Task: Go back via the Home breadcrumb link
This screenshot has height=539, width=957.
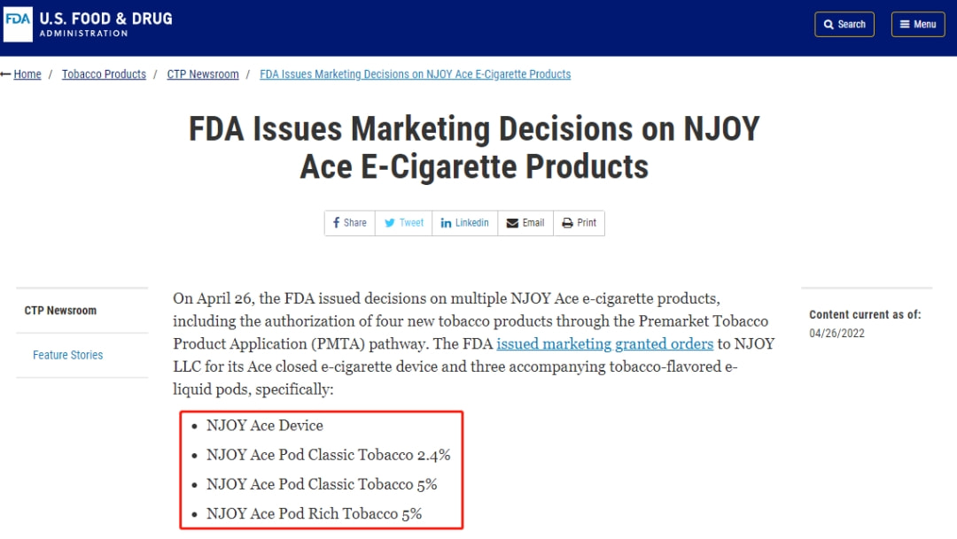Action: [x=27, y=74]
